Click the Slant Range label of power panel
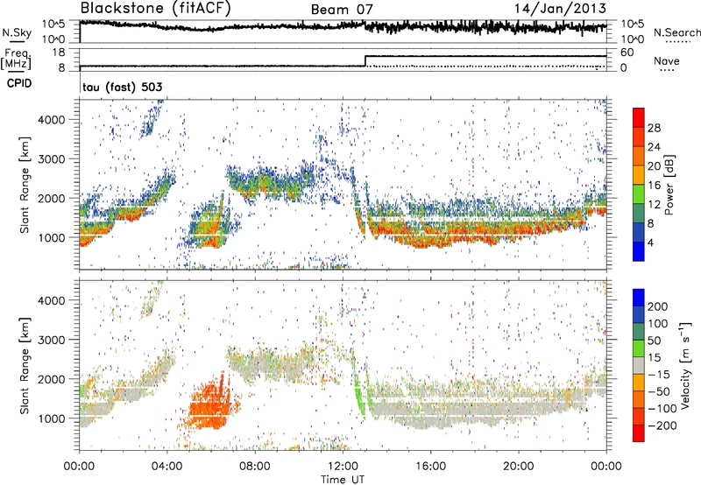 (x=25, y=185)
